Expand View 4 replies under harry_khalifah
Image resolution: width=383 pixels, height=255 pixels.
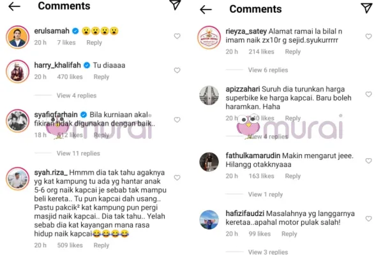77,96
